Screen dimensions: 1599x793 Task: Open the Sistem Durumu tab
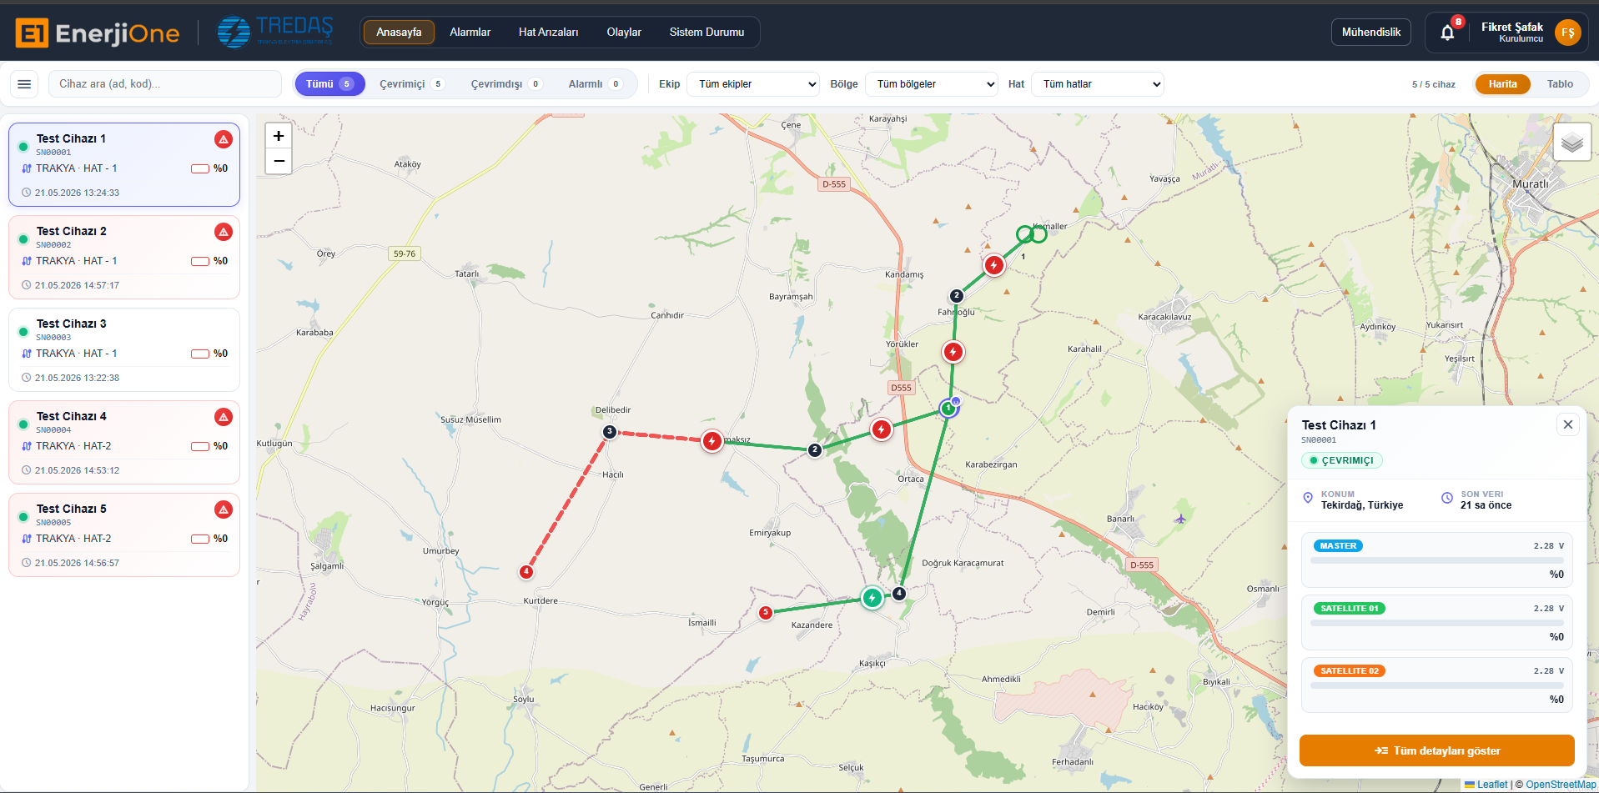click(x=706, y=33)
